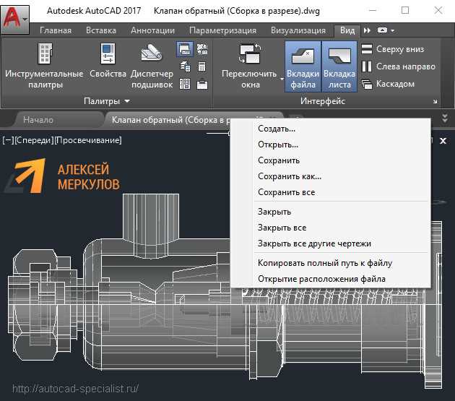Click the Каскадом cascade windows icon
The height and width of the screenshot is (401, 455).
coord(367,84)
